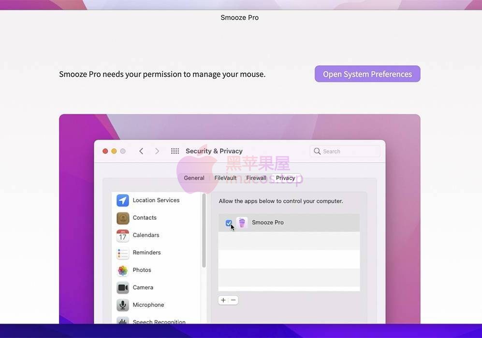
Task: Click the permission message about managing your mouse
Action: point(162,74)
